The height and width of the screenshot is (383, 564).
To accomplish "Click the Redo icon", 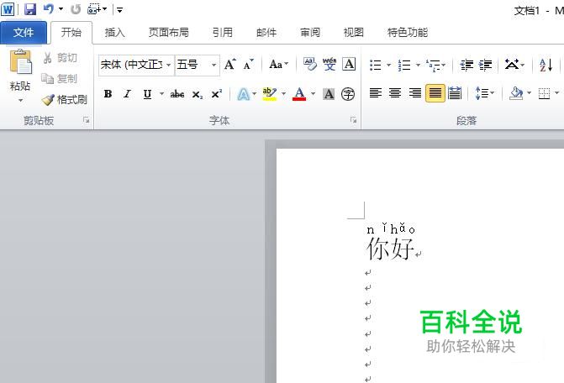I will (x=76, y=9).
